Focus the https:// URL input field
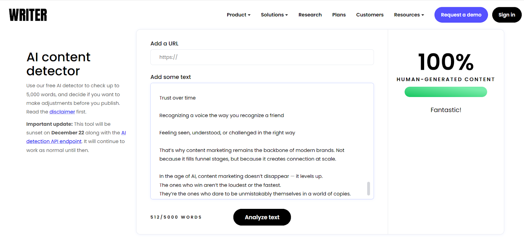This screenshot has height=237, width=524. tap(262, 57)
